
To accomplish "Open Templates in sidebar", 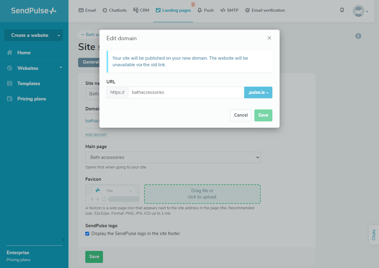I will coord(29,83).
